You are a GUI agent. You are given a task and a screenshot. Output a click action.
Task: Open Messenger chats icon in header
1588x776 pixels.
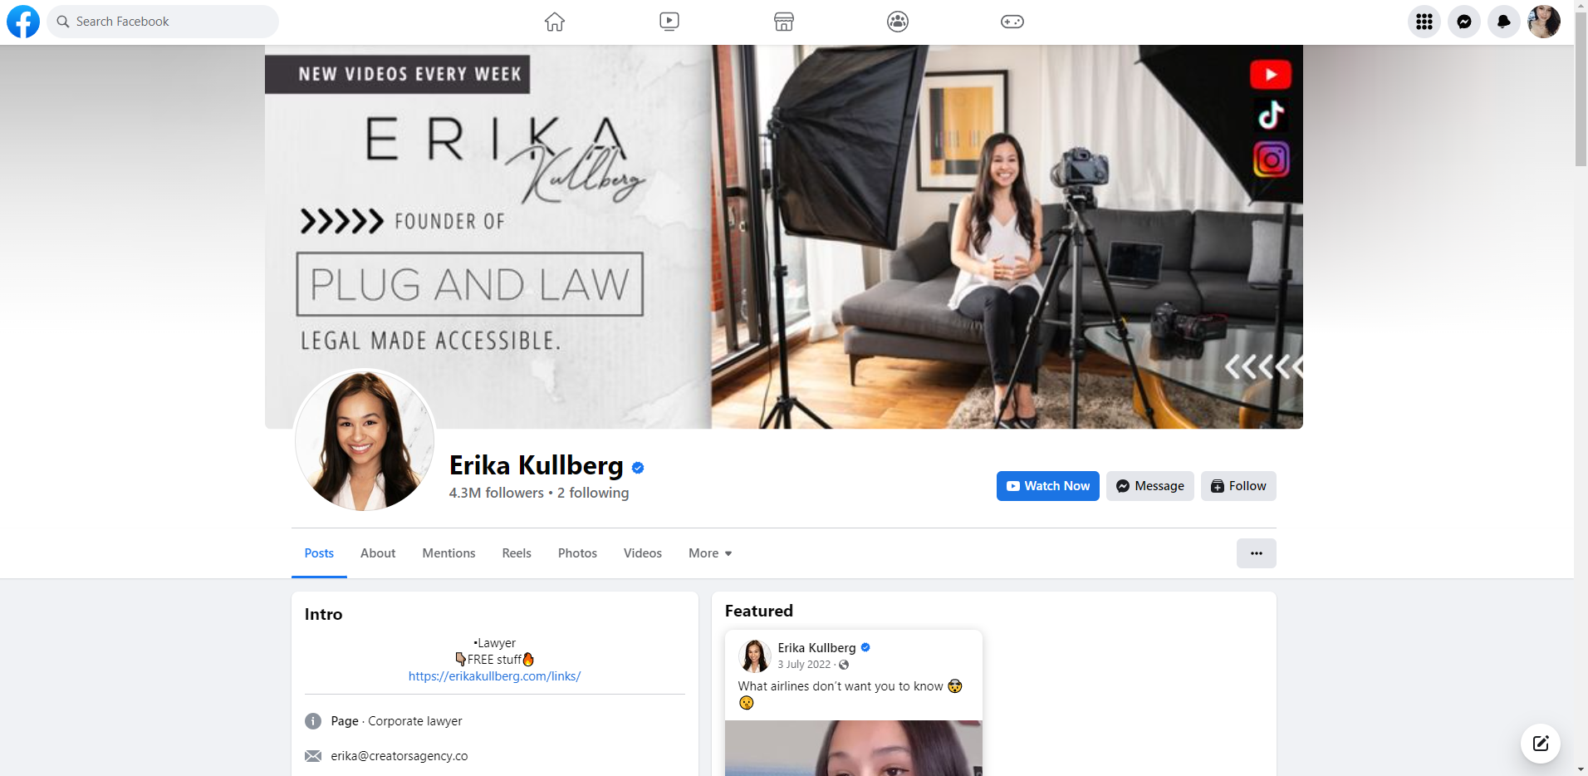click(x=1464, y=22)
